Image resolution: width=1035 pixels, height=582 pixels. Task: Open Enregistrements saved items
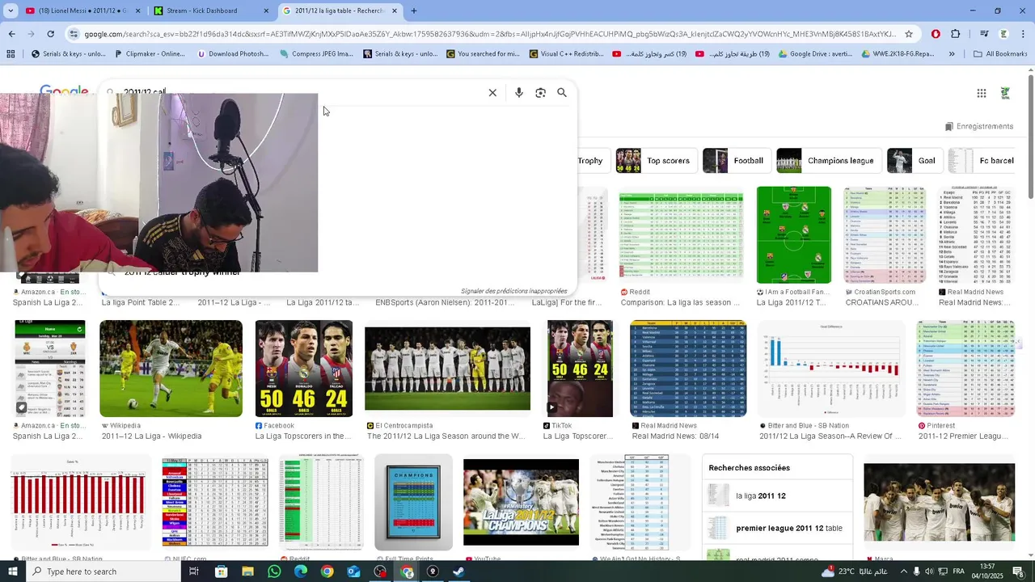click(979, 126)
